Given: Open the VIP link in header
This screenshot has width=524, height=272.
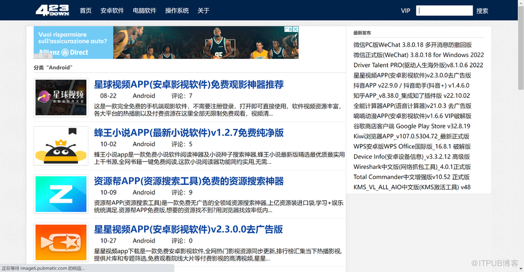Looking at the screenshot, I should click(405, 11).
